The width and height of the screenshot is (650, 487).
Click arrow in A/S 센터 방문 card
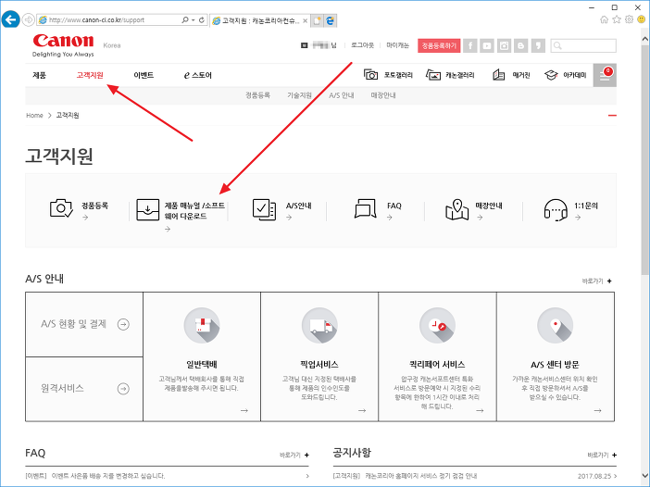point(597,410)
